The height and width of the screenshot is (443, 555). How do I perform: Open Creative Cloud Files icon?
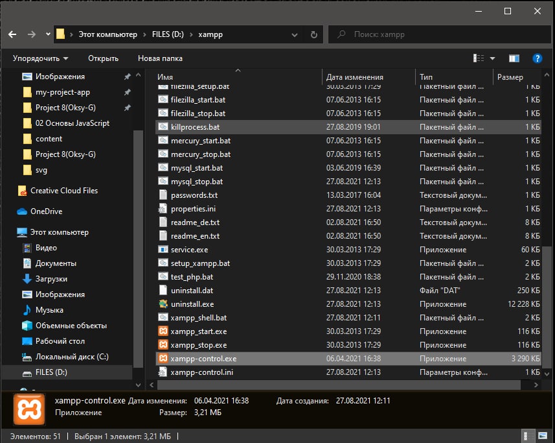tap(22, 191)
